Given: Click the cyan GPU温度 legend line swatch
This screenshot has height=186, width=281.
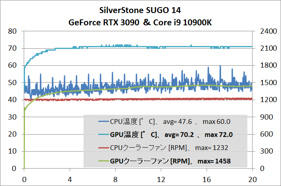Looking at the screenshot, I should coord(104,135).
